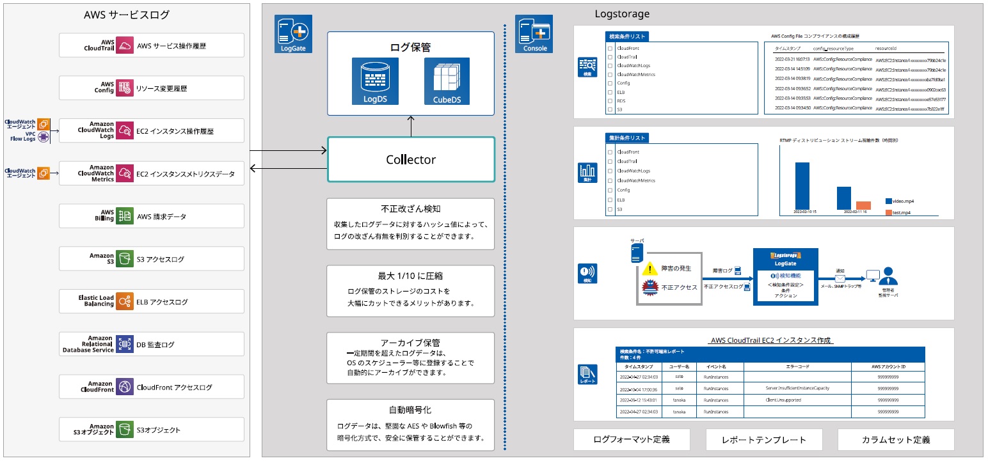Click the orange test.mp4 legend swatch
The image size is (988, 463).
[x=889, y=212]
